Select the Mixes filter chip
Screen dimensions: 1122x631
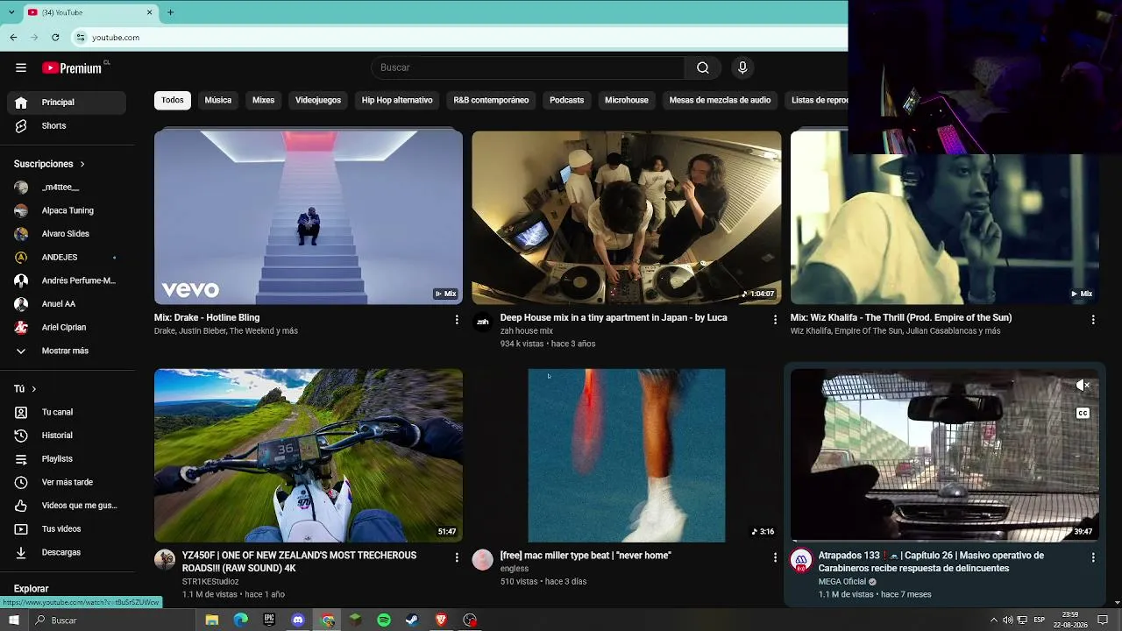(264, 100)
